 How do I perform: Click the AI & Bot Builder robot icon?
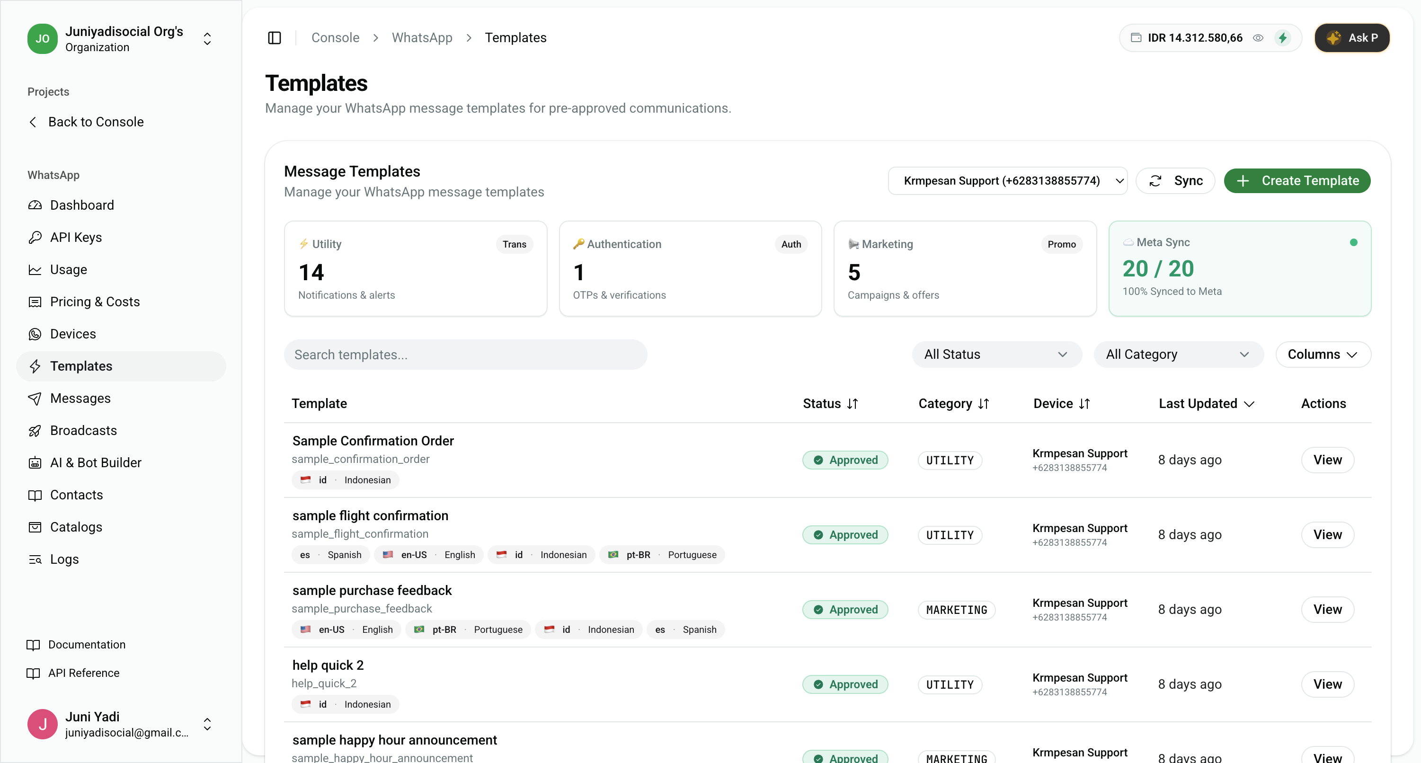click(x=35, y=462)
